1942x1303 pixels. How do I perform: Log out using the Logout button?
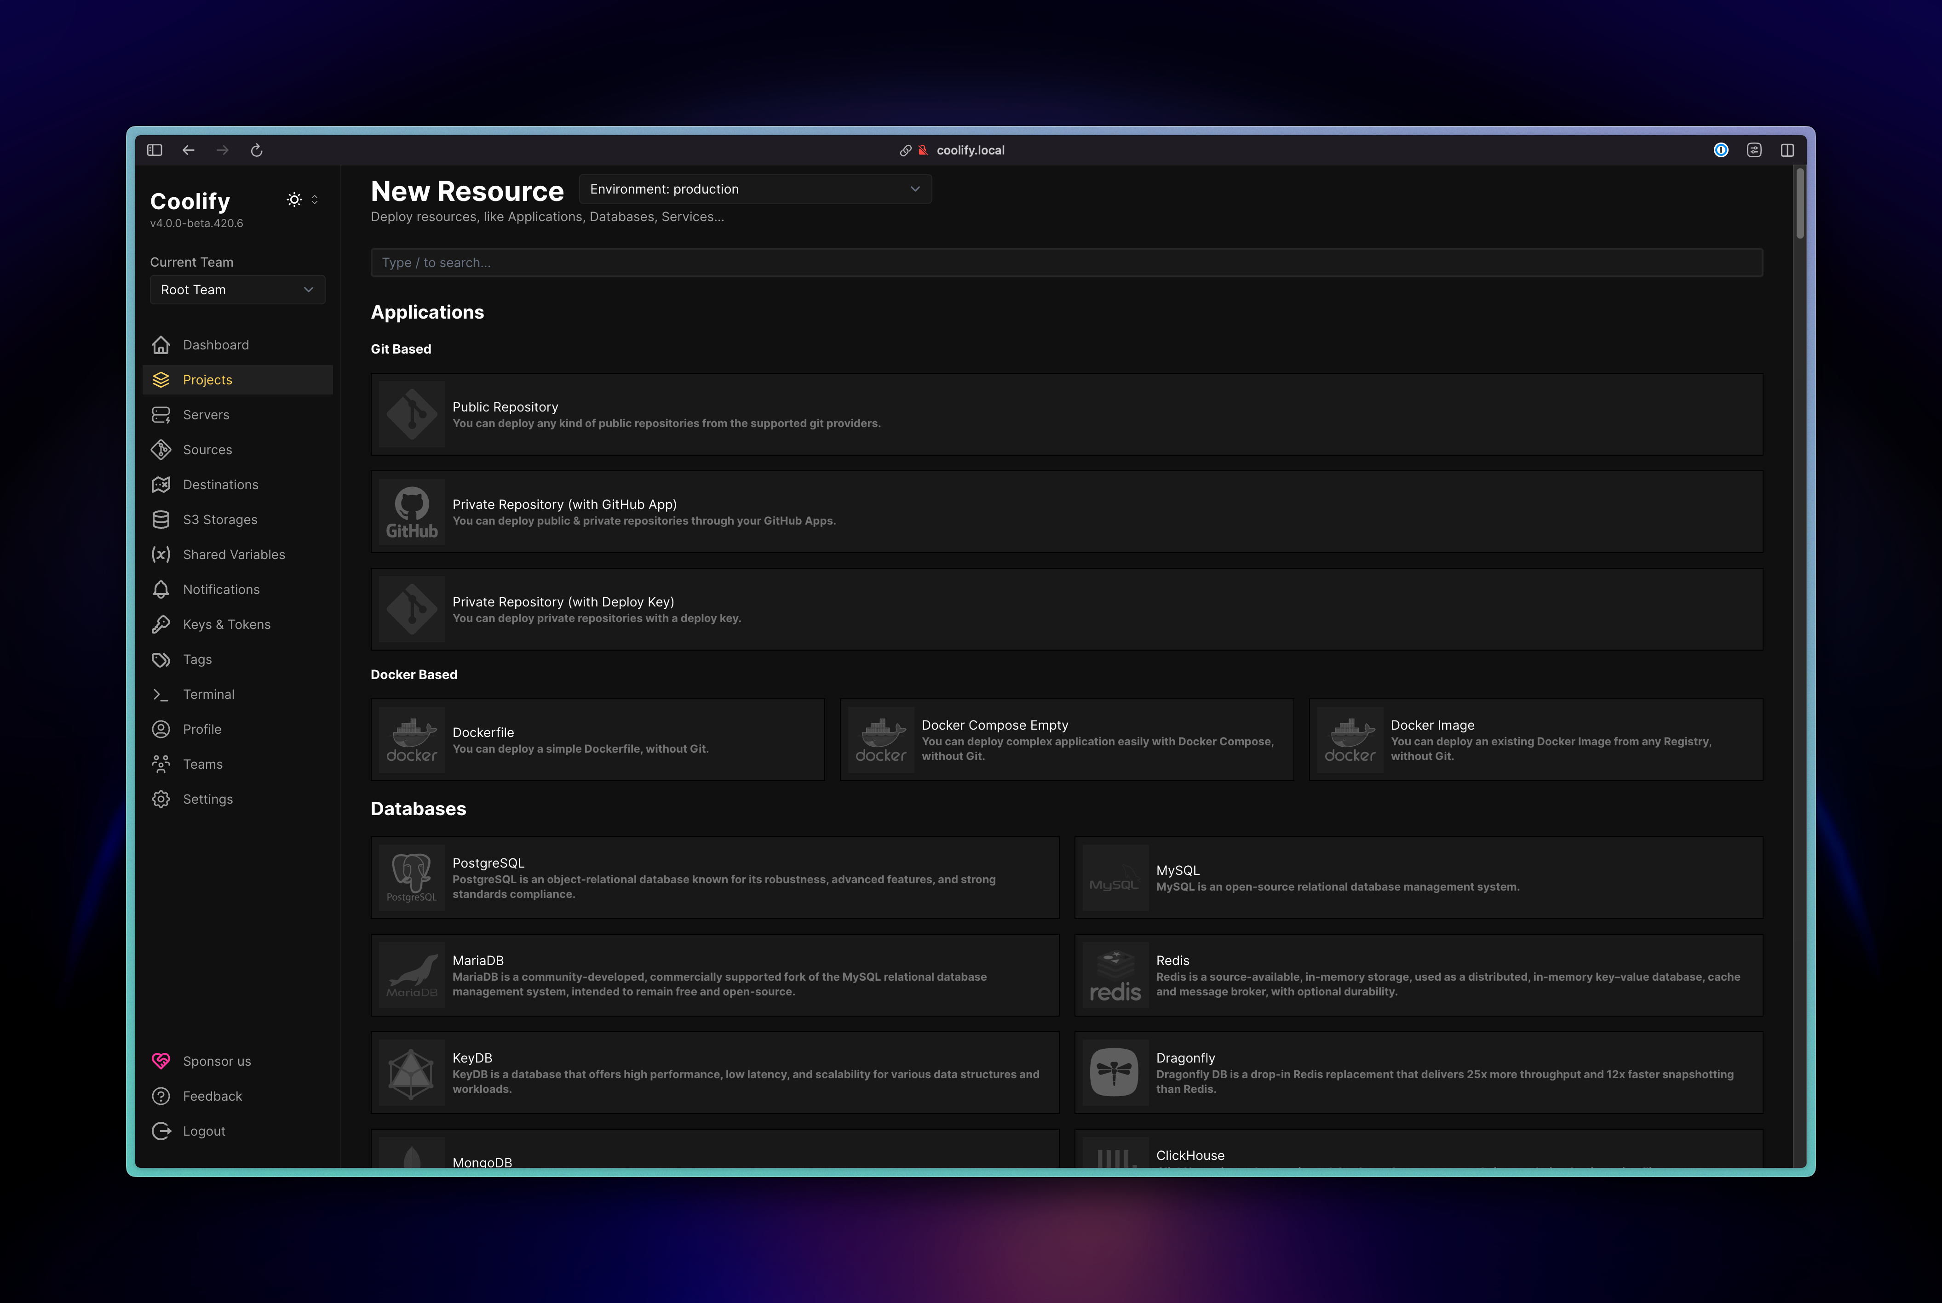tap(204, 1130)
